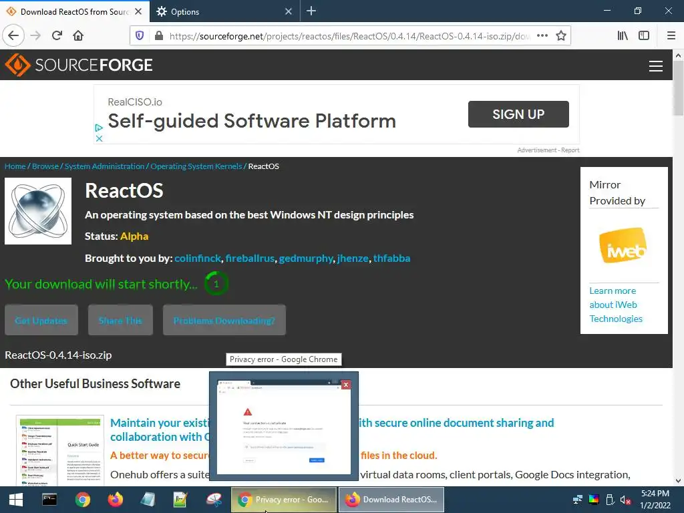684x513 pixels.
Task: Click the URL address bar
Action: tap(349, 36)
